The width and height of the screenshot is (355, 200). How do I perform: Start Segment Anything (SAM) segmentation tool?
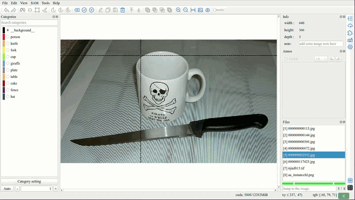point(23,10)
